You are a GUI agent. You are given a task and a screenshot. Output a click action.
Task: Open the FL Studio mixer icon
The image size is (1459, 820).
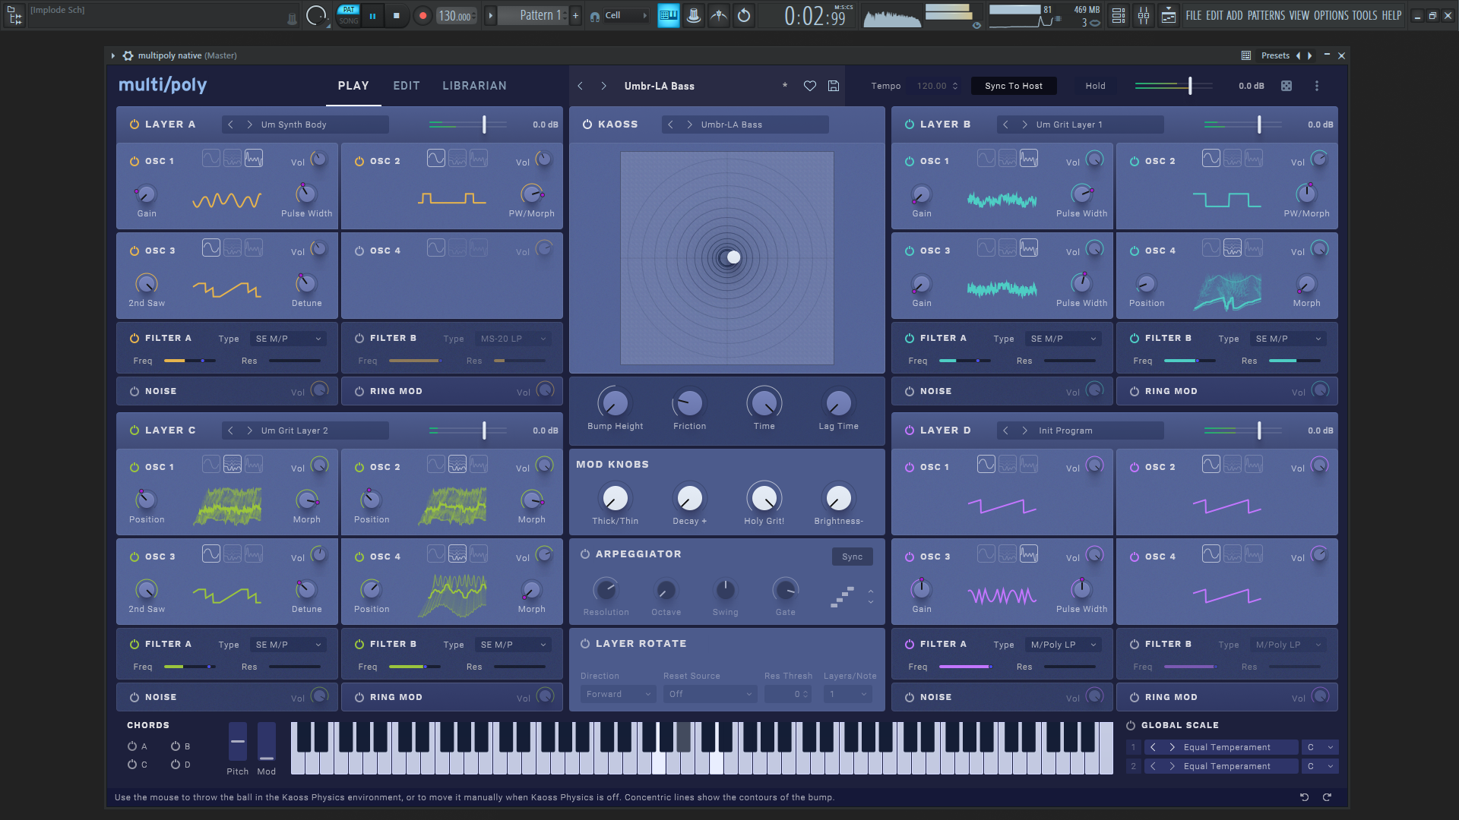(x=1144, y=15)
